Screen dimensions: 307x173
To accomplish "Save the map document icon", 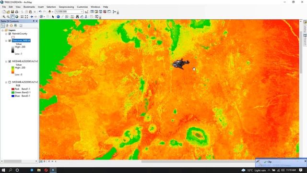I will pyautogui.click(x=12, y=12).
